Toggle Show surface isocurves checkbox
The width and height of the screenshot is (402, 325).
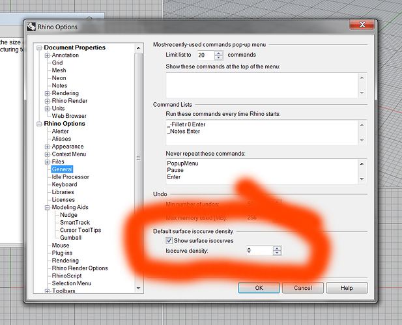(169, 240)
